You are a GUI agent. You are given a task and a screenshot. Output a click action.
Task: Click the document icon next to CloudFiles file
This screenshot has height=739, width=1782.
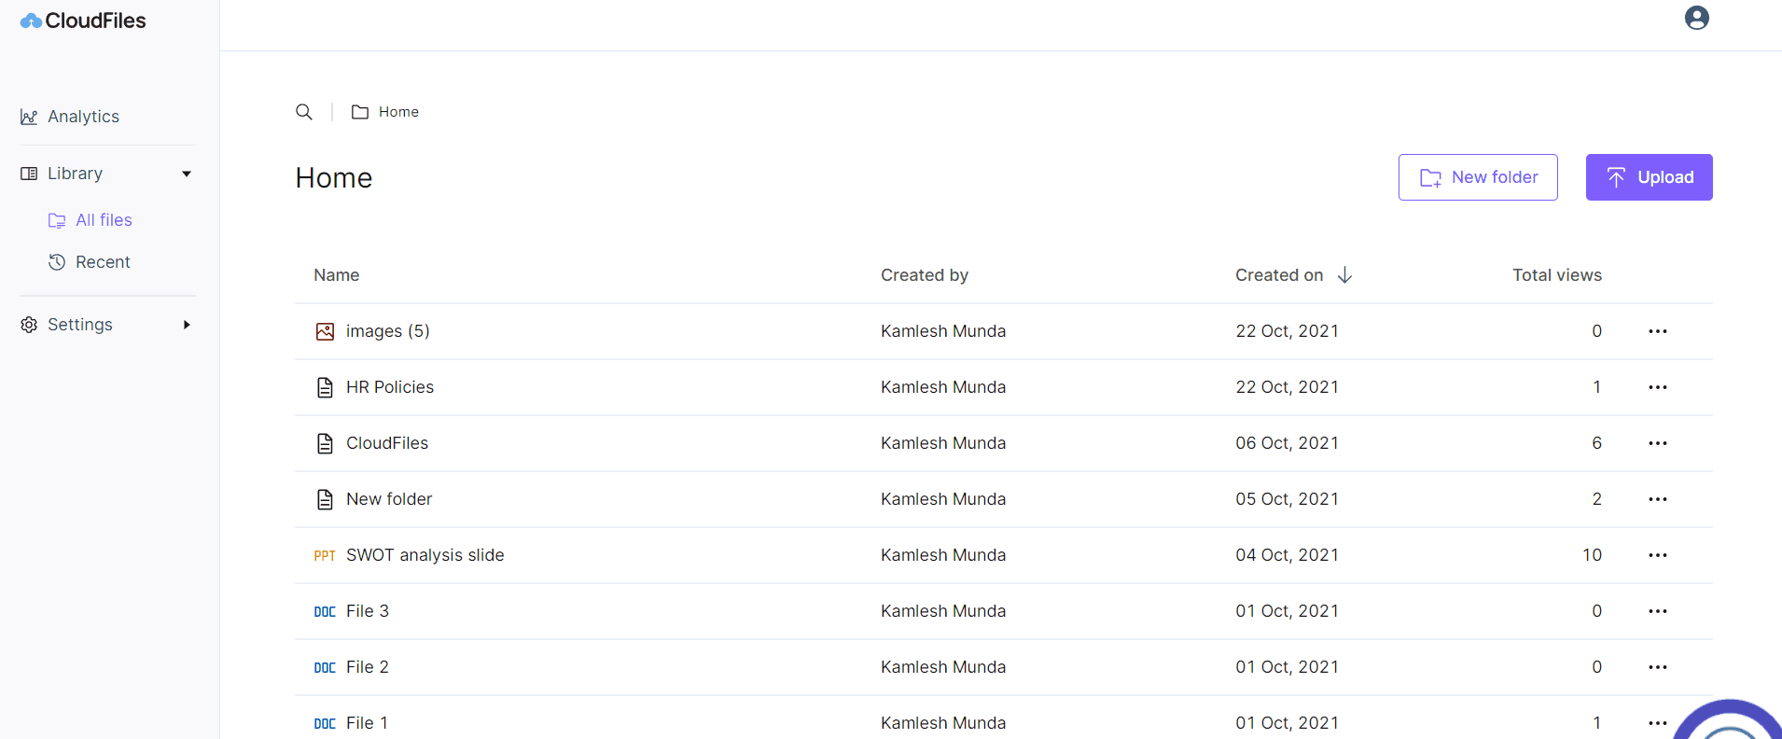click(x=325, y=443)
